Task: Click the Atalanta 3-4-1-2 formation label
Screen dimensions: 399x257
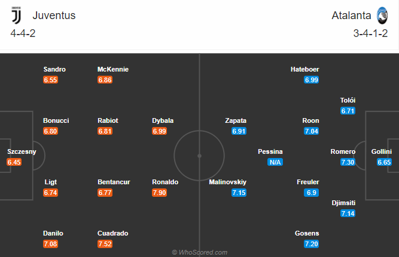Action: [x=371, y=33]
